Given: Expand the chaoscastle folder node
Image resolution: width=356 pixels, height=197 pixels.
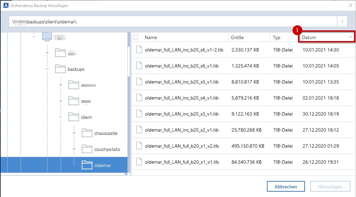Looking at the screenshot, I should 74,133.
